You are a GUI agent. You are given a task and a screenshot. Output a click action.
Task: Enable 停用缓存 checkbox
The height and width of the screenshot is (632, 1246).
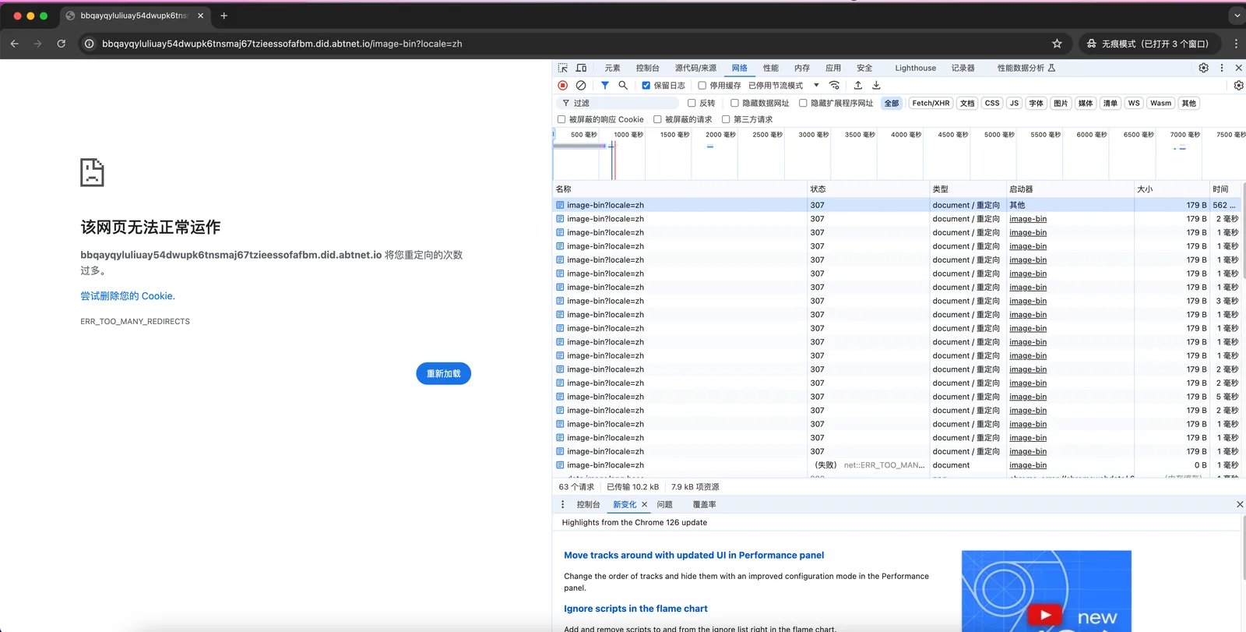tap(702, 86)
